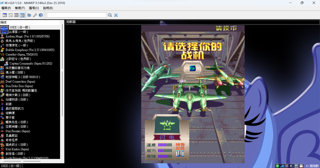The height and width of the screenshot is (168, 320).
Task: Select 魂斗羅 (日版) entry
Action: (x=15, y=72)
